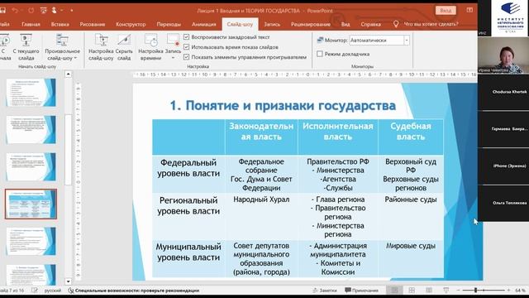The width and height of the screenshot is (529, 298).
Task: Switch to Slide Sorter view icon
Action: 412,291
